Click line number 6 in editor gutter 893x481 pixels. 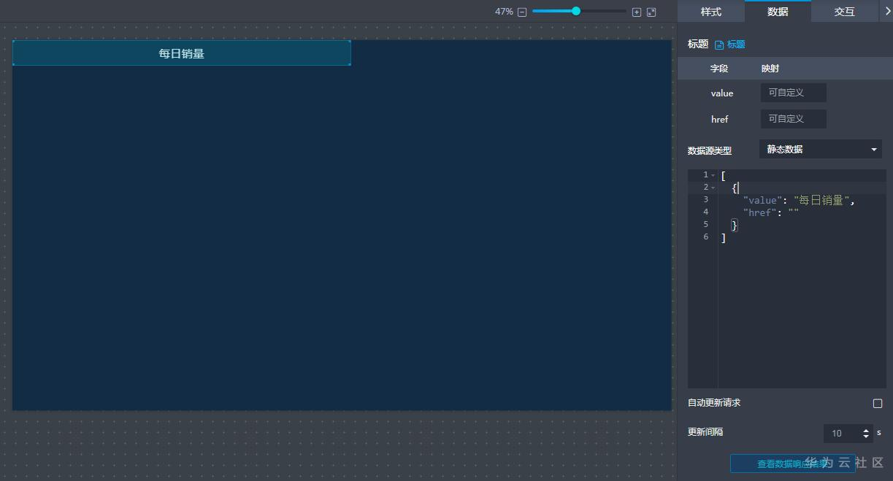706,237
